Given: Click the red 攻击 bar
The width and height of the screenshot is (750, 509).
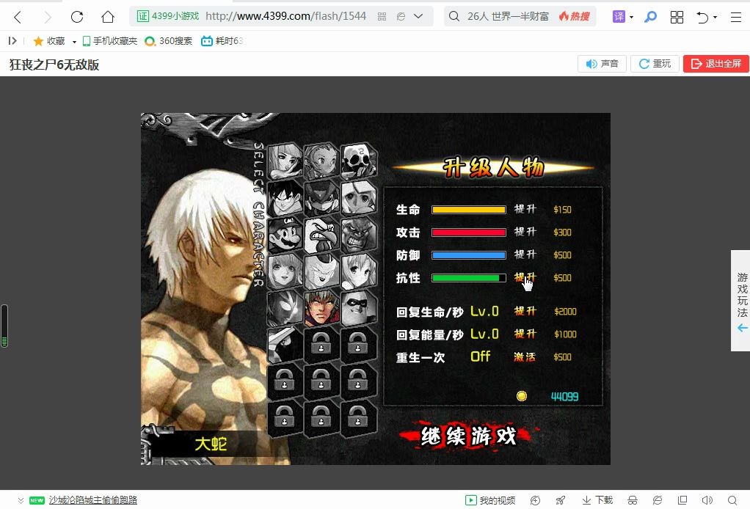Looking at the screenshot, I should pos(469,232).
